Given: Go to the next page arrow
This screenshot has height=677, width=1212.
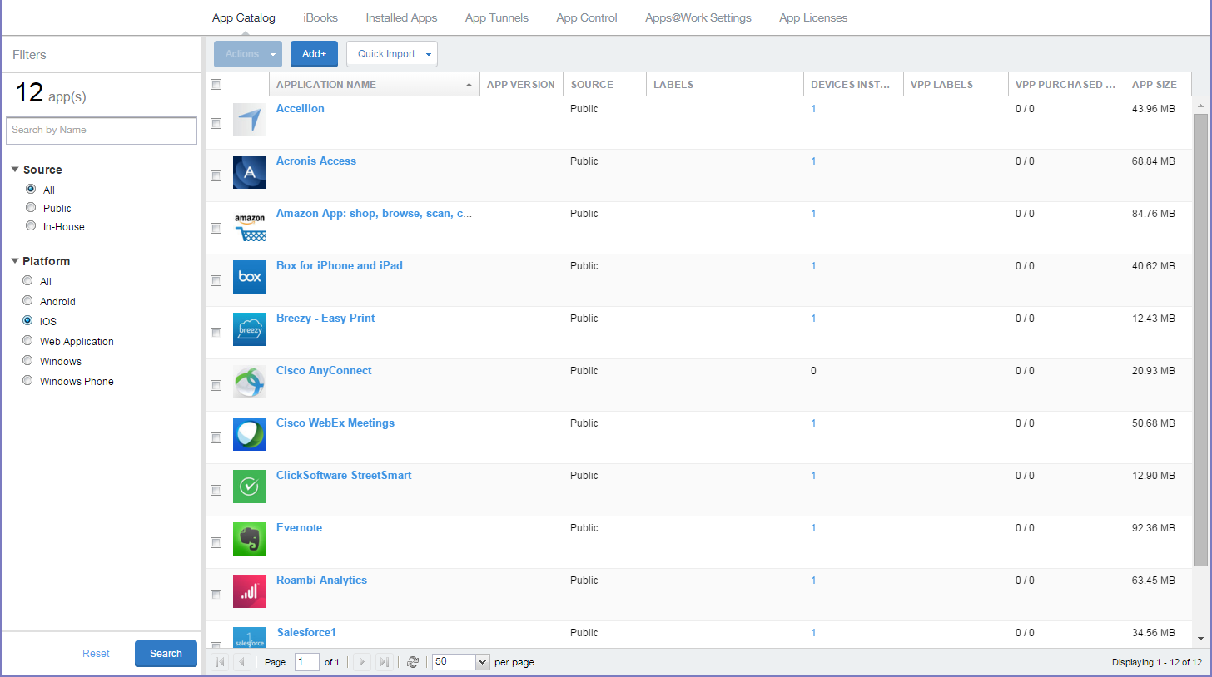Looking at the screenshot, I should pos(362,662).
